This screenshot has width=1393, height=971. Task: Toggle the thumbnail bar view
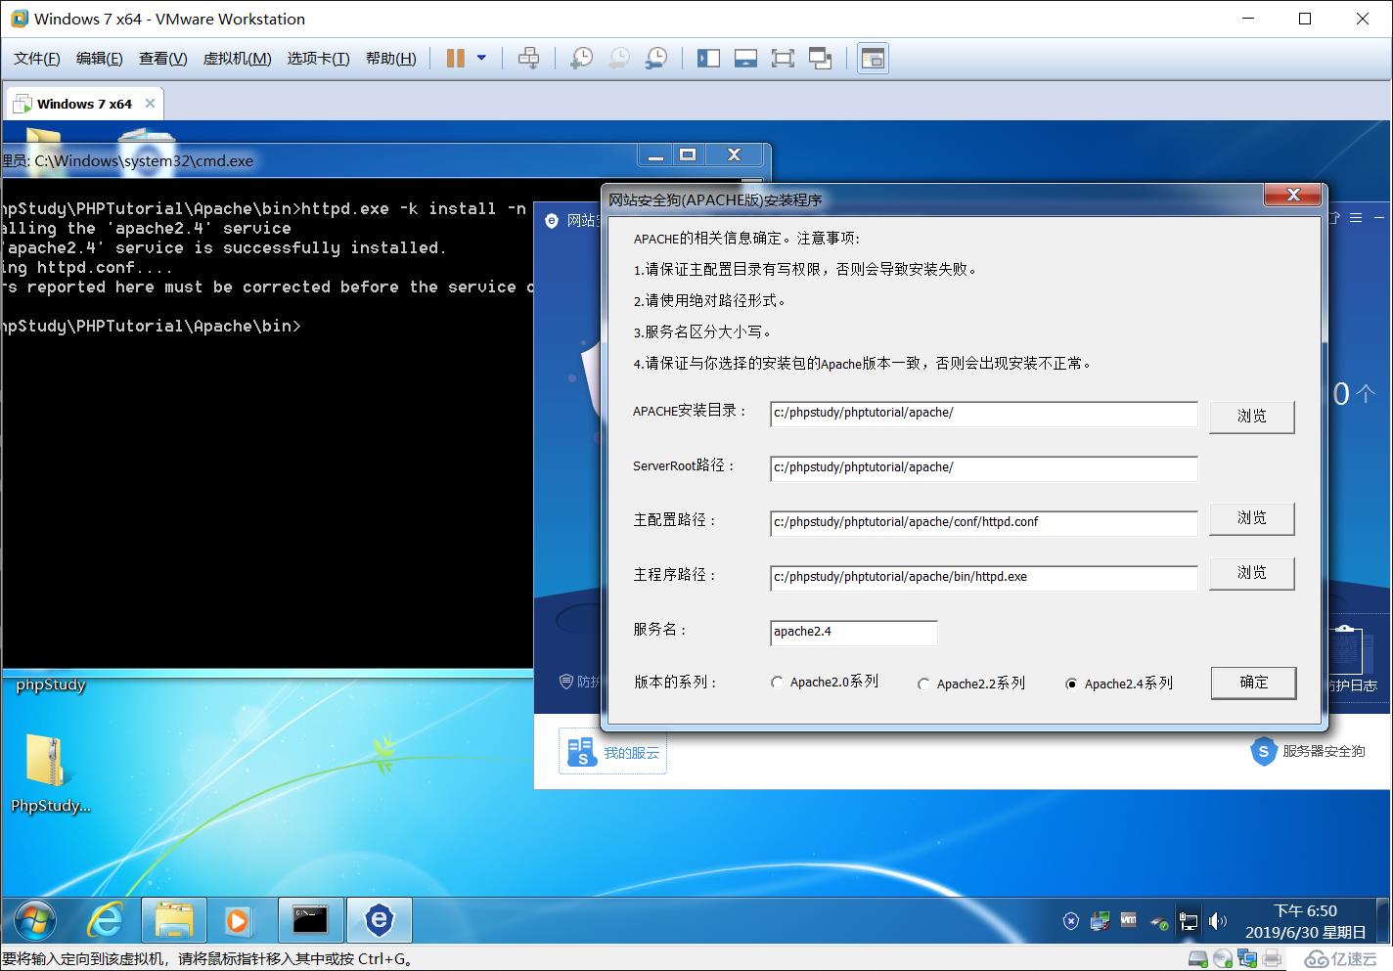click(745, 59)
